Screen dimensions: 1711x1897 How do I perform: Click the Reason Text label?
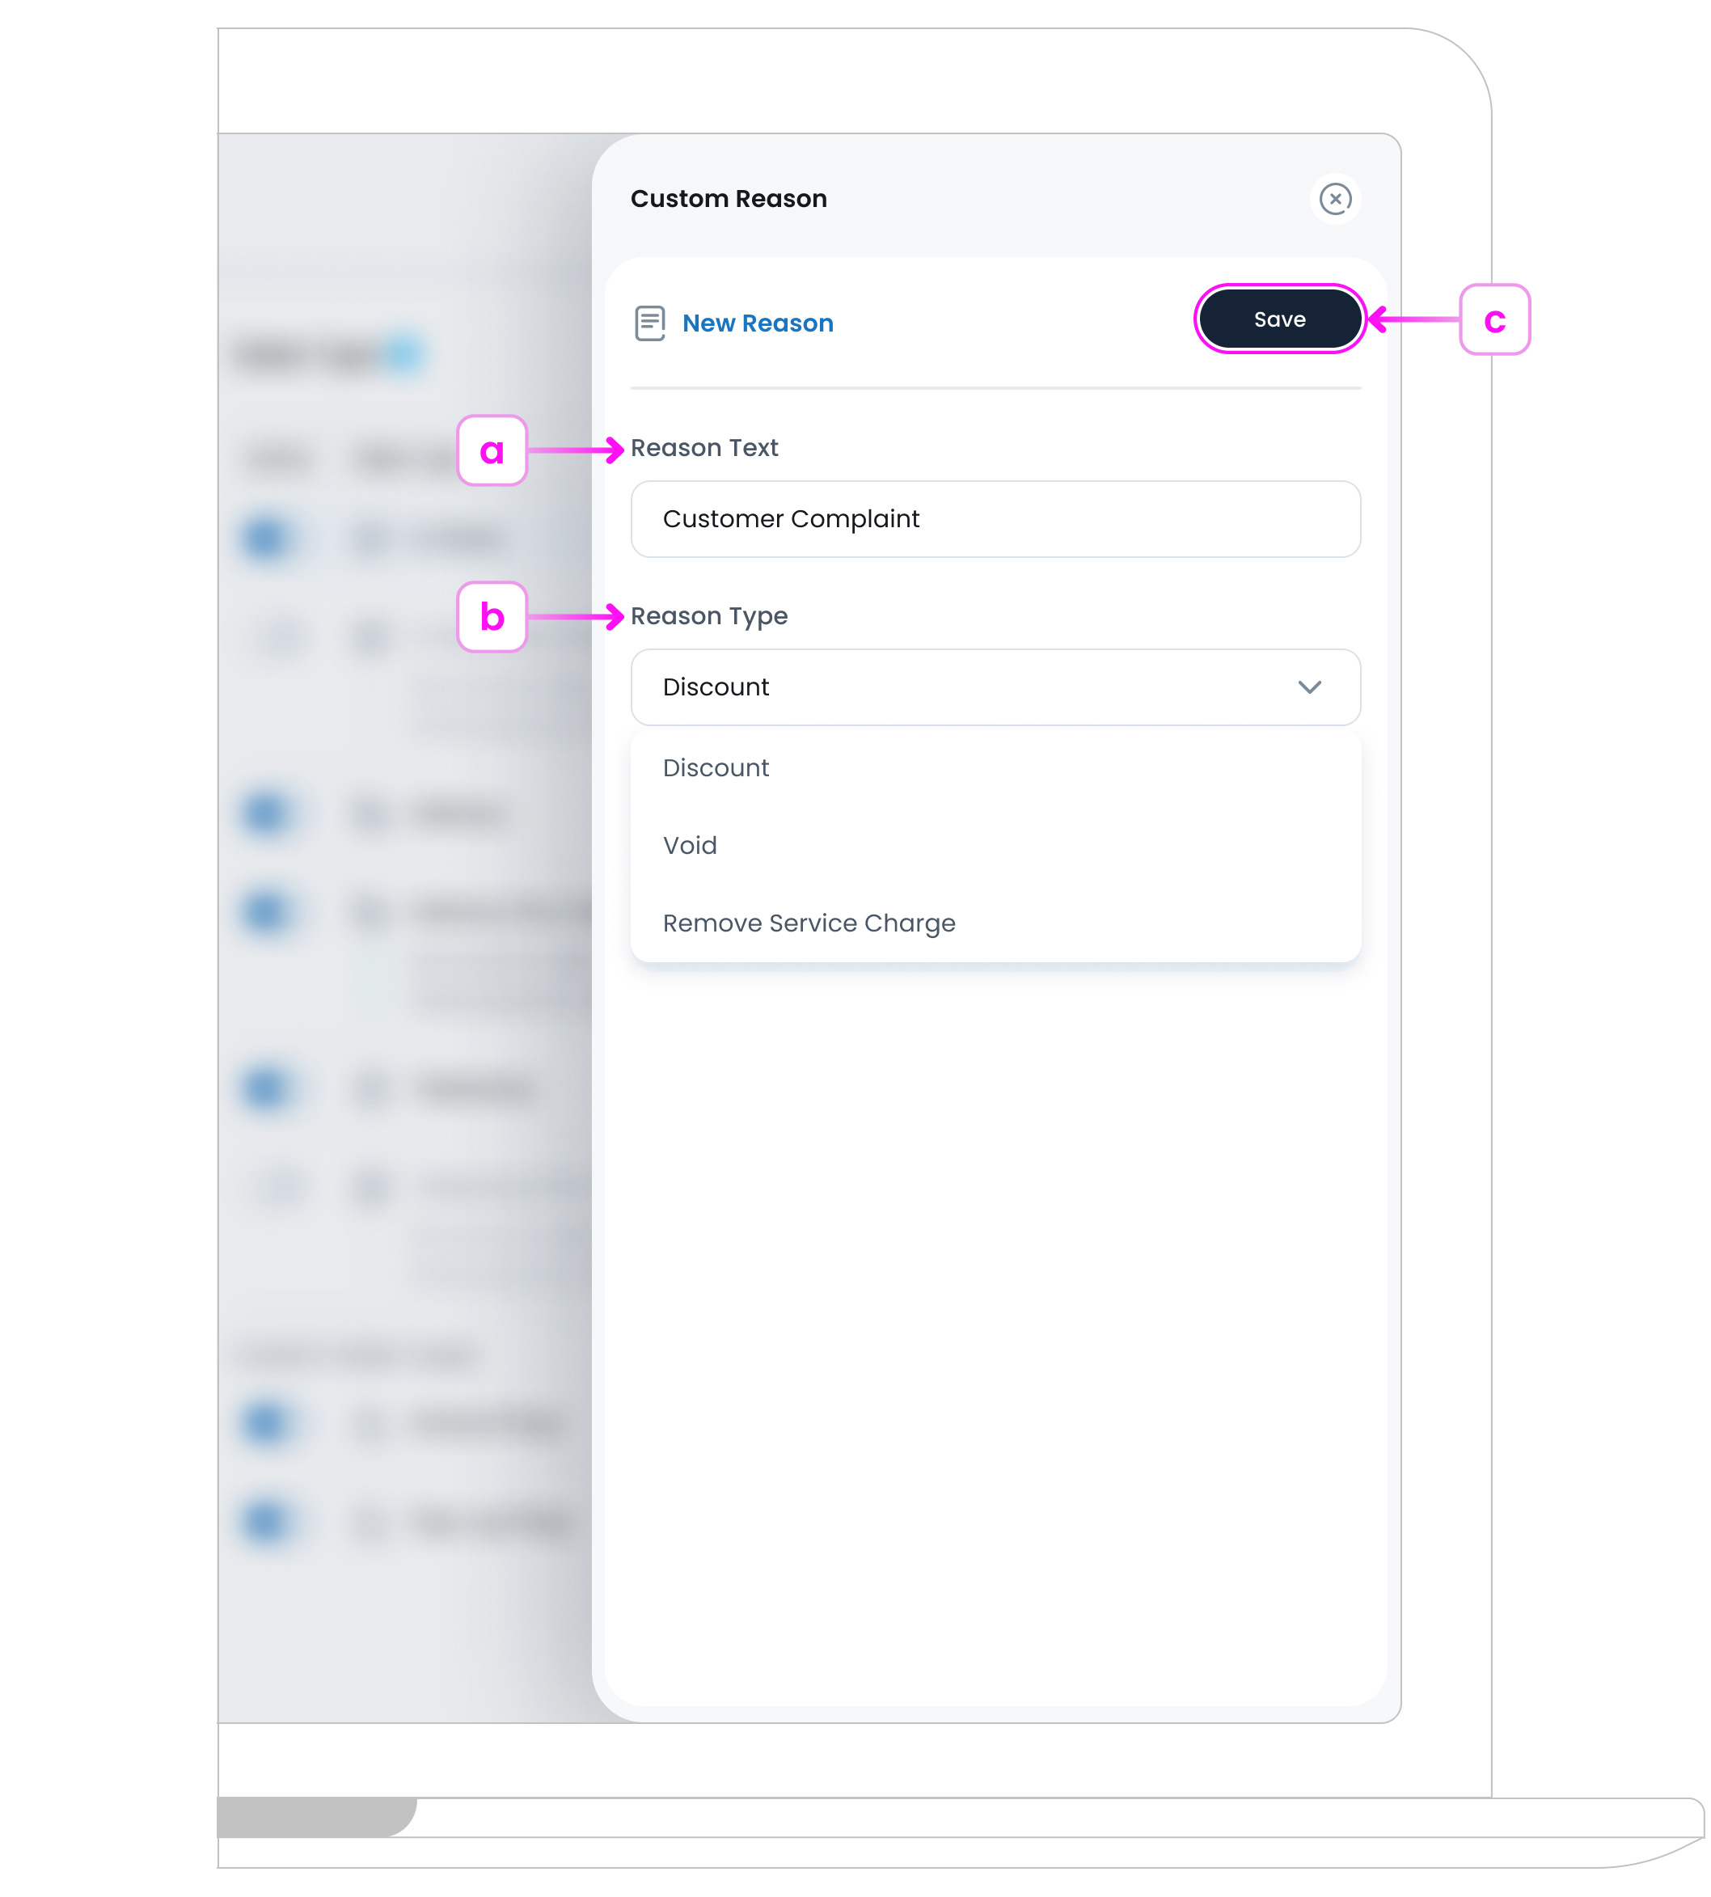(704, 447)
